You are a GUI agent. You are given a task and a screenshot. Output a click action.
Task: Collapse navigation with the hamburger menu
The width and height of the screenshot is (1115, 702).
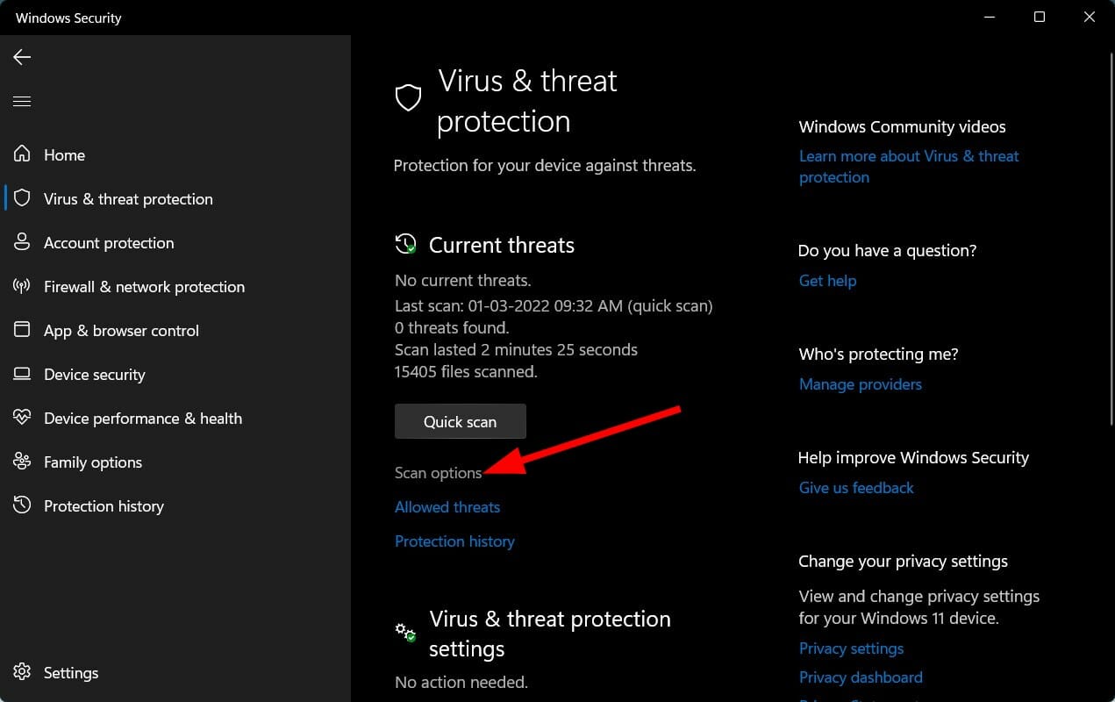click(x=21, y=100)
